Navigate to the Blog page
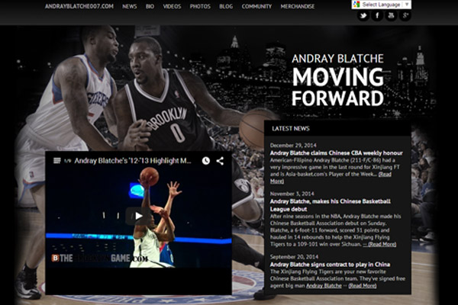Image resolution: width=458 pixels, height=305 pixels. 226,6
